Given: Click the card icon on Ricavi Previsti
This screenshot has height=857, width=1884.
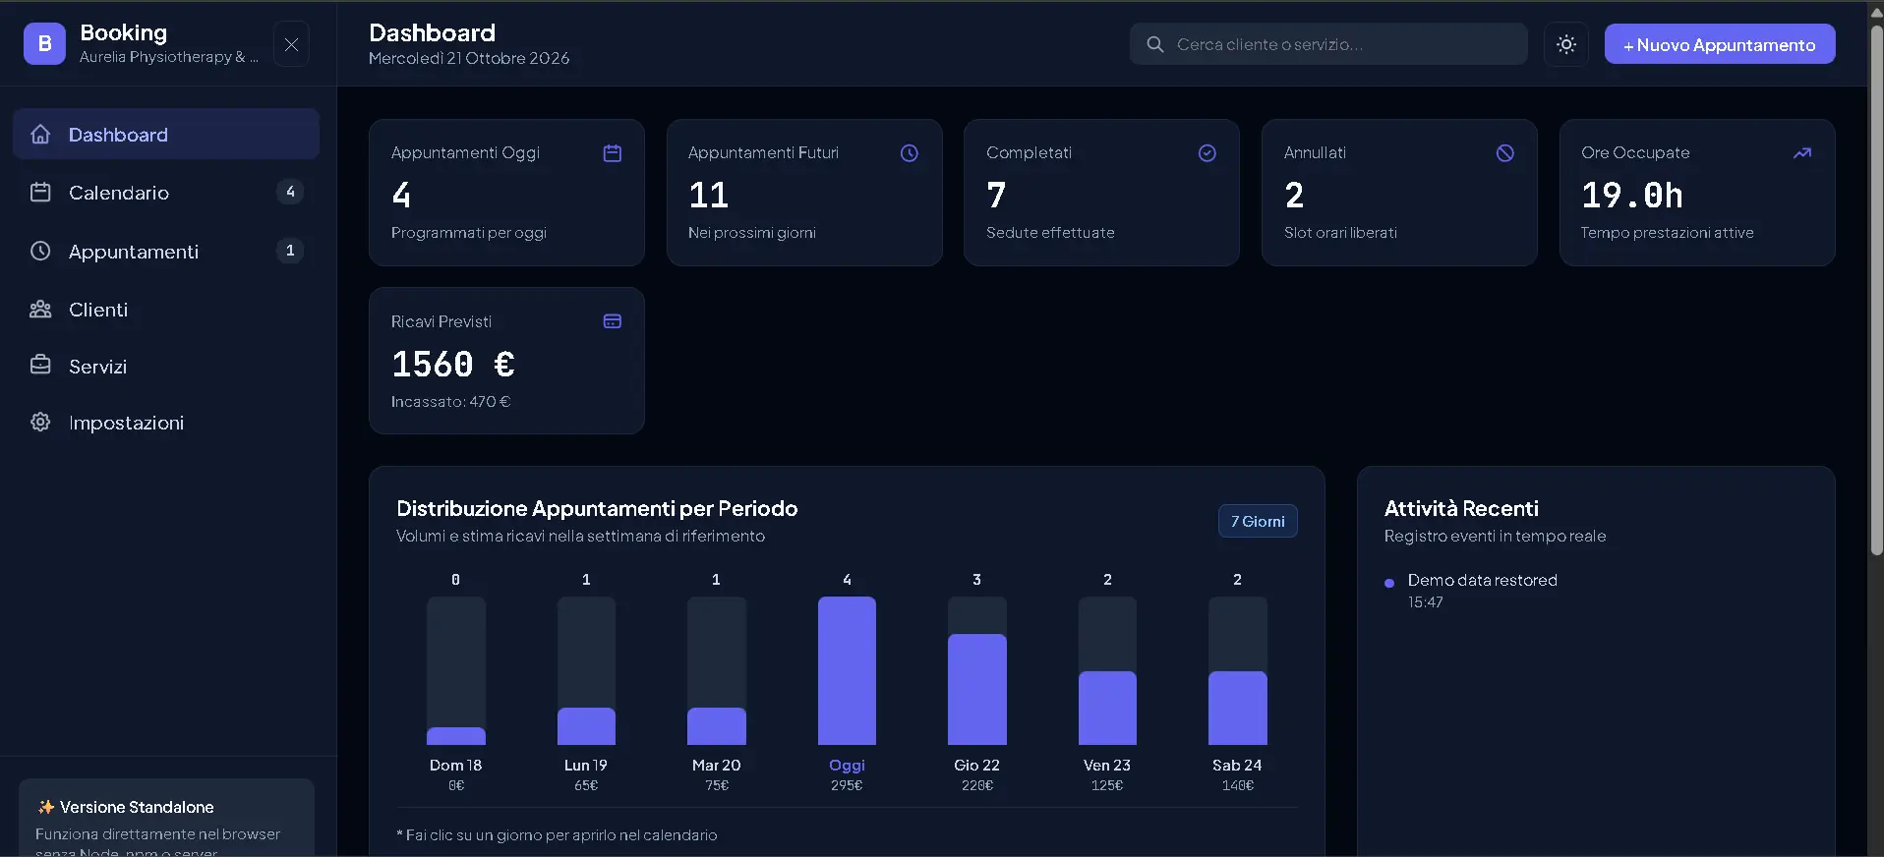Looking at the screenshot, I should pos(613,321).
